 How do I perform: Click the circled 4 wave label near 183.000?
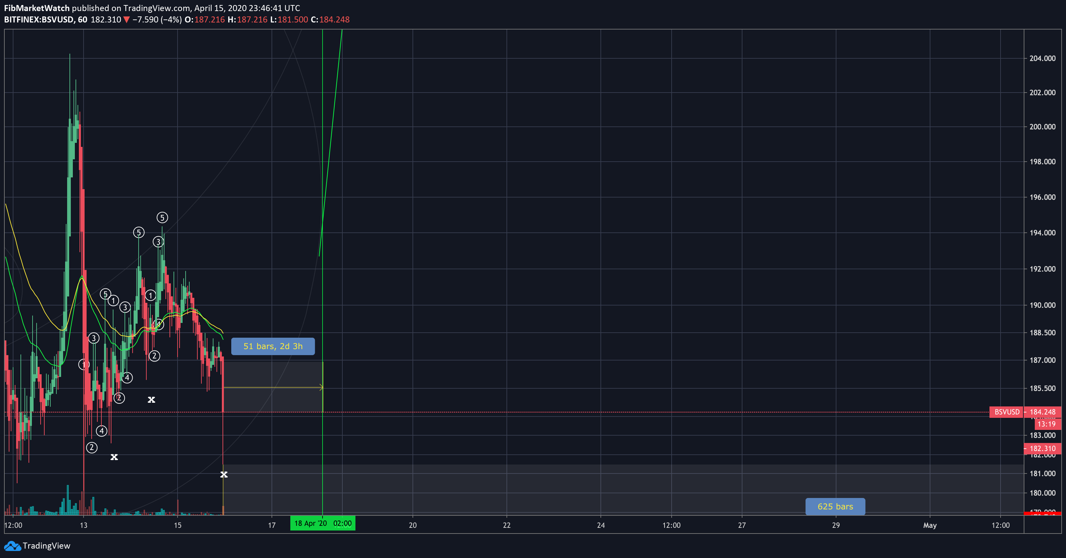tap(101, 431)
